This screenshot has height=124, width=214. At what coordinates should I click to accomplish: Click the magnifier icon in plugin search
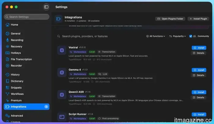click(x=59, y=36)
